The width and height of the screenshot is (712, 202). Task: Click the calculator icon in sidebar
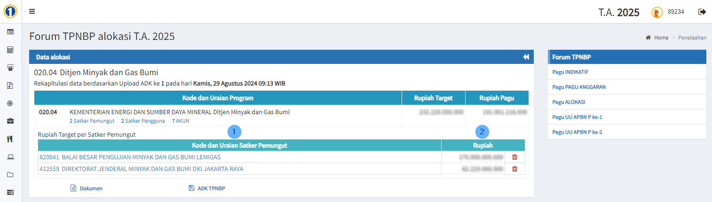pos(10,49)
